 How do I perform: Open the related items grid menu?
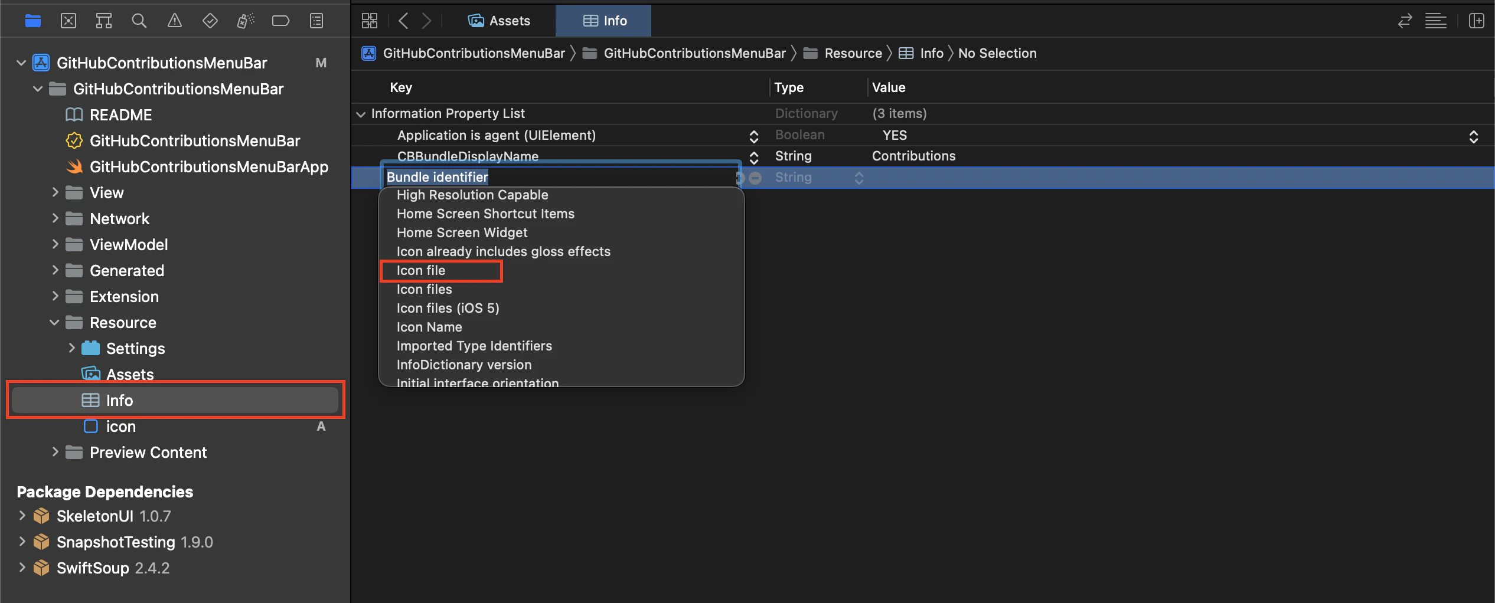coord(370,21)
